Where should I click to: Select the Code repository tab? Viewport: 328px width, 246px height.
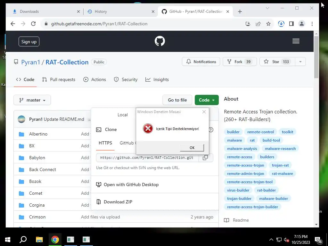point(25,80)
